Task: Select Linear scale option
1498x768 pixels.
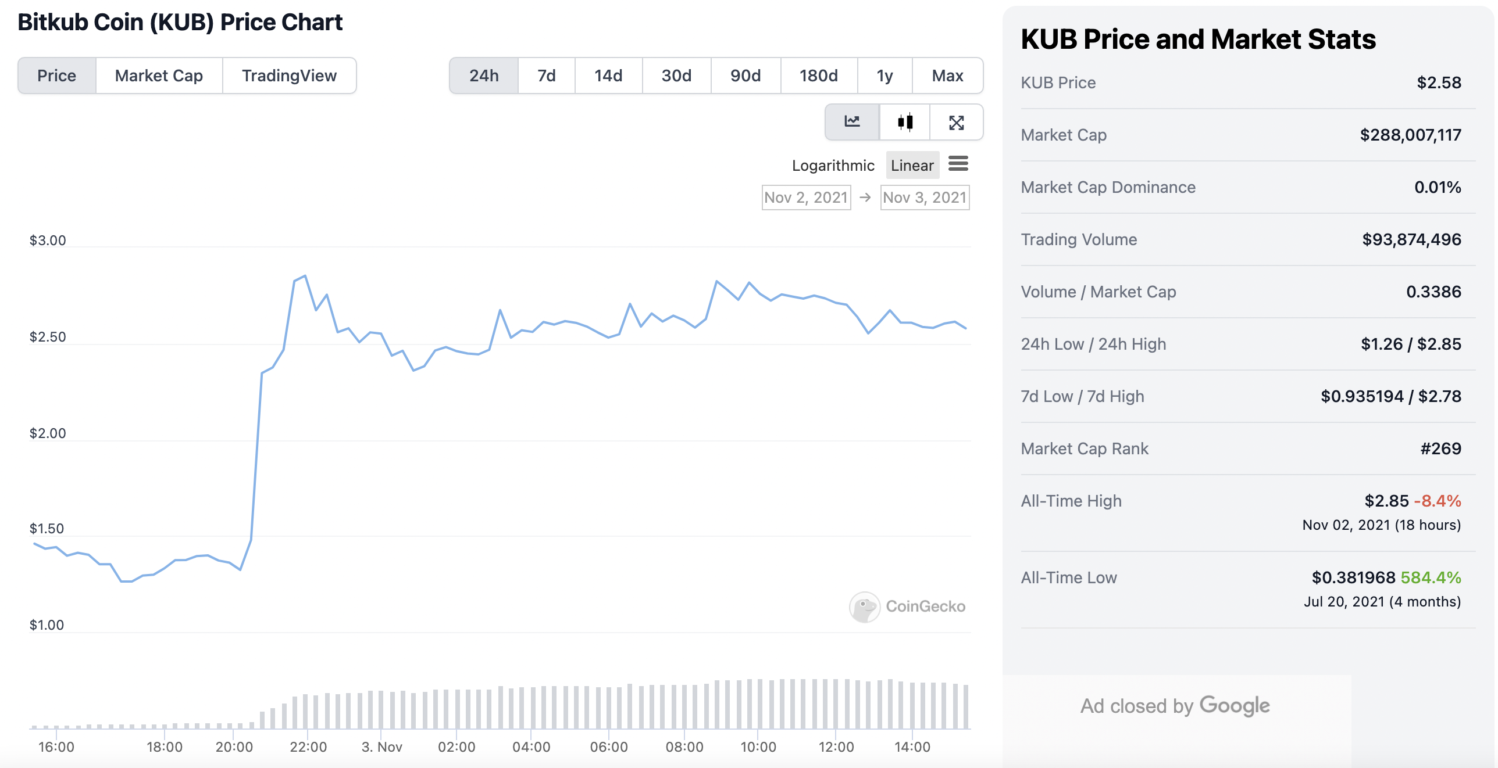Action: 912,166
